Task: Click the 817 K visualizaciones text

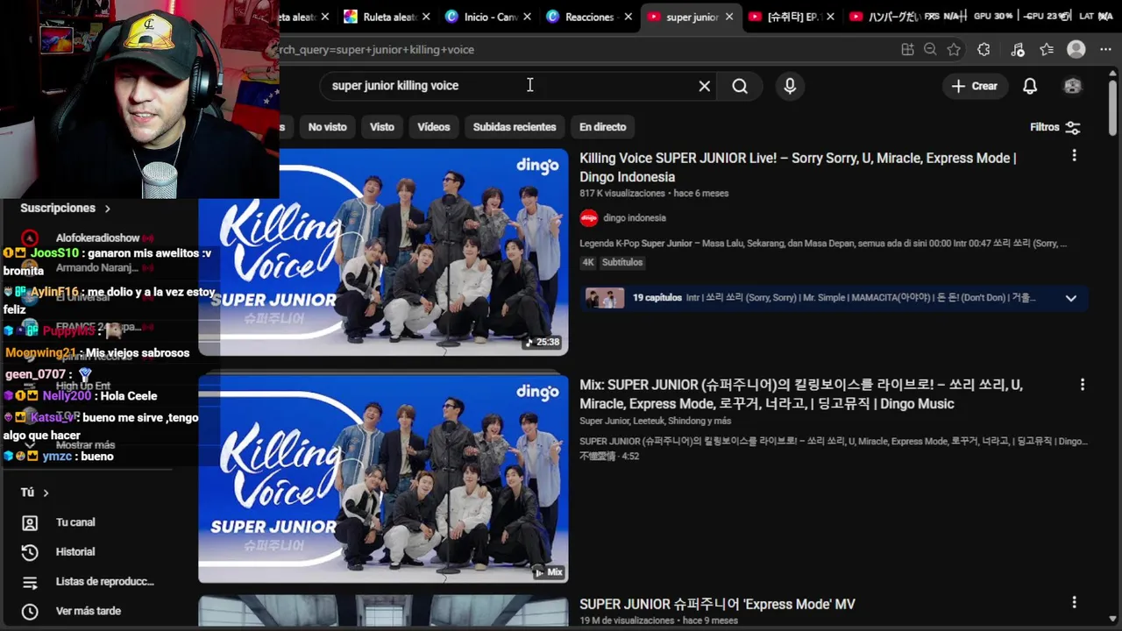Action: [x=622, y=194]
